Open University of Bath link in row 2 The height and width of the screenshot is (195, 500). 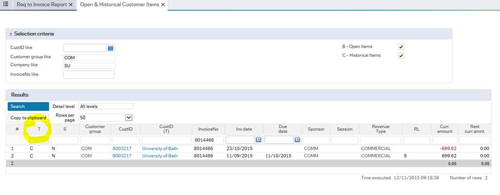(160, 156)
